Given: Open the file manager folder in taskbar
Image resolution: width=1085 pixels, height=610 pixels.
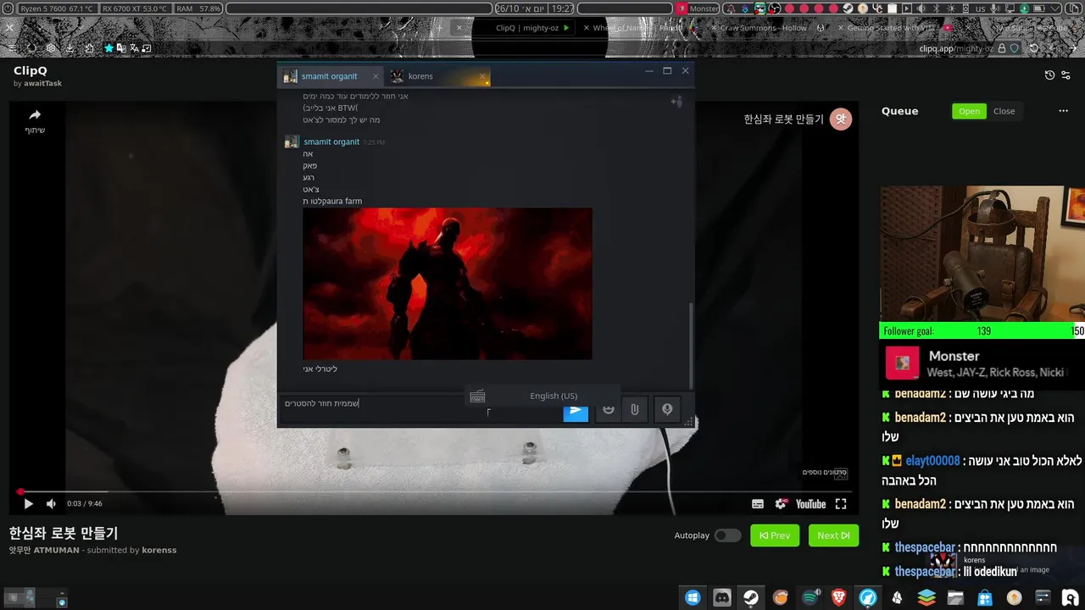Looking at the screenshot, I should click(x=955, y=597).
